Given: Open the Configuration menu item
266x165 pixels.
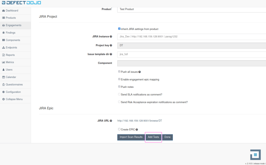Looking at the screenshot, I should tap(15, 92).
